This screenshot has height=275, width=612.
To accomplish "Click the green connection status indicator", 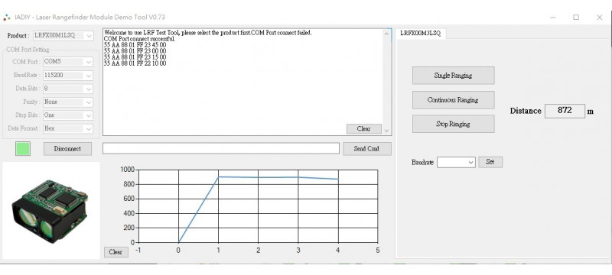I will 23,149.
